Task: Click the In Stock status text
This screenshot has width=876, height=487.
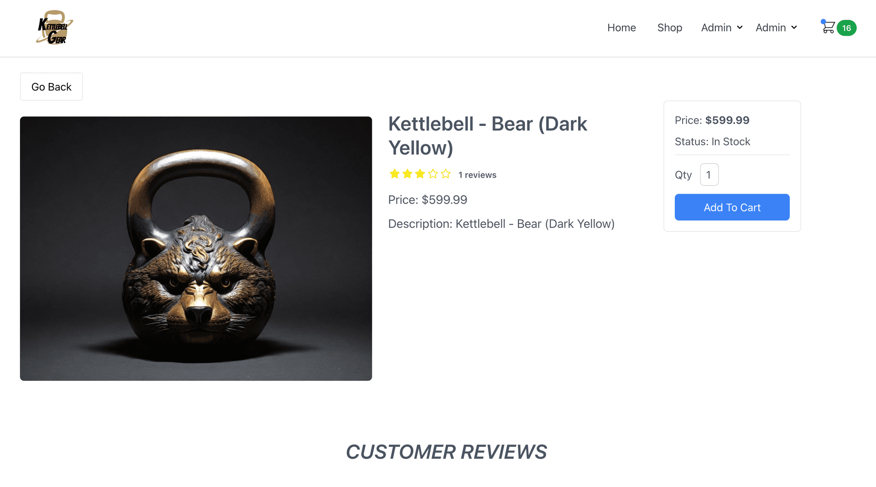Action: point(730,141)
